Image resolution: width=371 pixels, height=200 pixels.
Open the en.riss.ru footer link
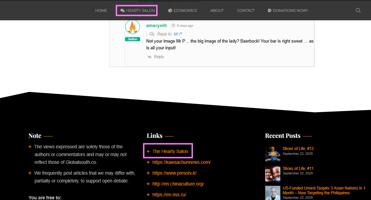click(169, 195)
